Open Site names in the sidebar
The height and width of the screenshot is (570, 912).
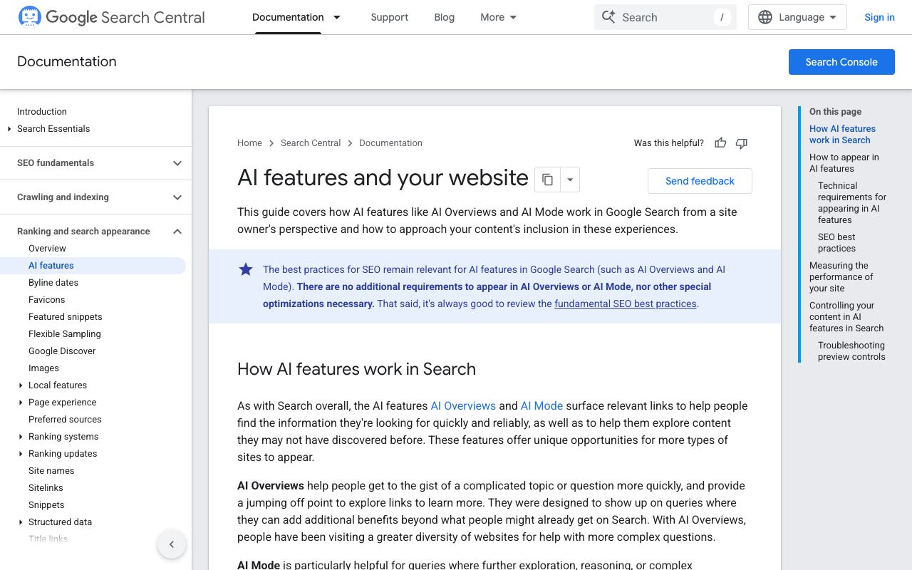click(51, 471)
